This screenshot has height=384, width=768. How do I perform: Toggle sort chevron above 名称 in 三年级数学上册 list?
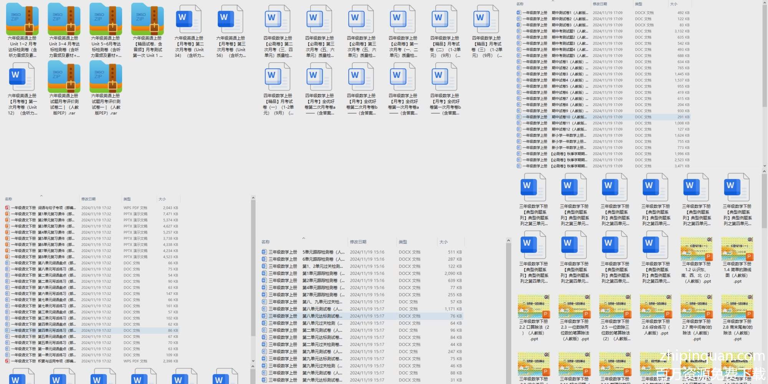pyautogui.click(x=303, y=238)
